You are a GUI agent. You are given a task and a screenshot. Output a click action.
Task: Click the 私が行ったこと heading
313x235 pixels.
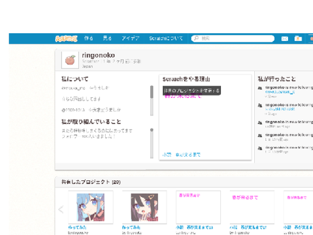pos(277,79)
